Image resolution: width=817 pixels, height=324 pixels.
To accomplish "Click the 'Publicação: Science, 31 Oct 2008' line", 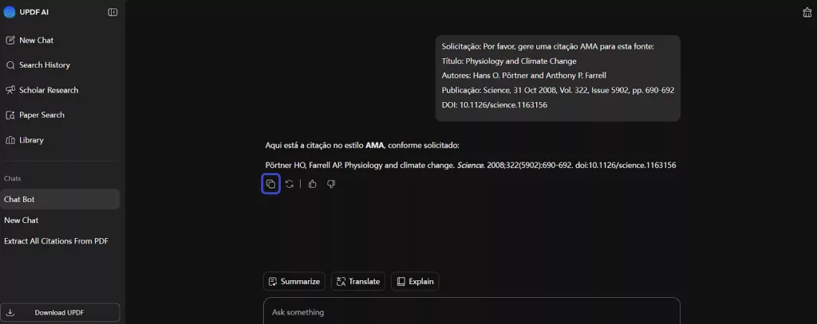I will coord(558,90).
